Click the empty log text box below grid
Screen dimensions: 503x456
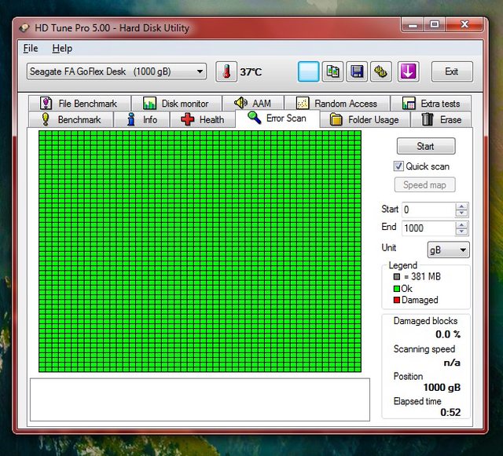point(200,399)
